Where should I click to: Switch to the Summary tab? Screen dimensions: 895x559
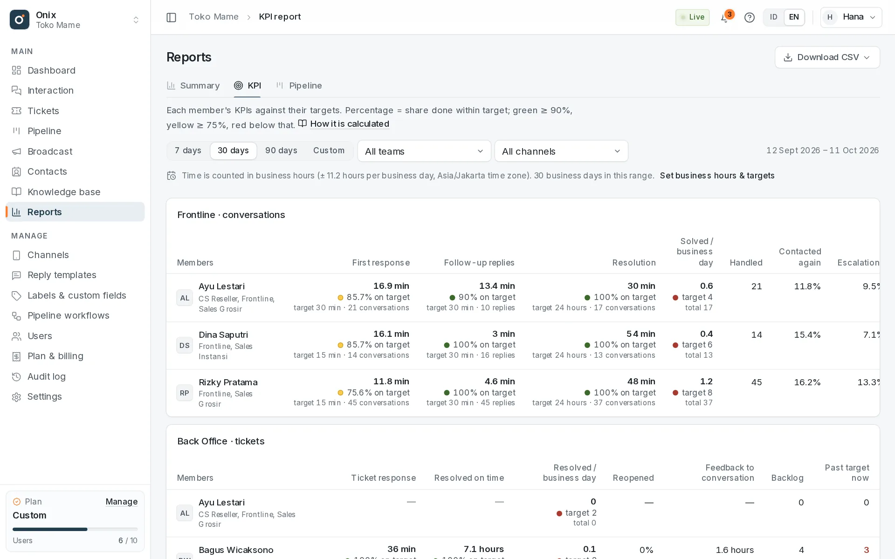tap(193, 86)
